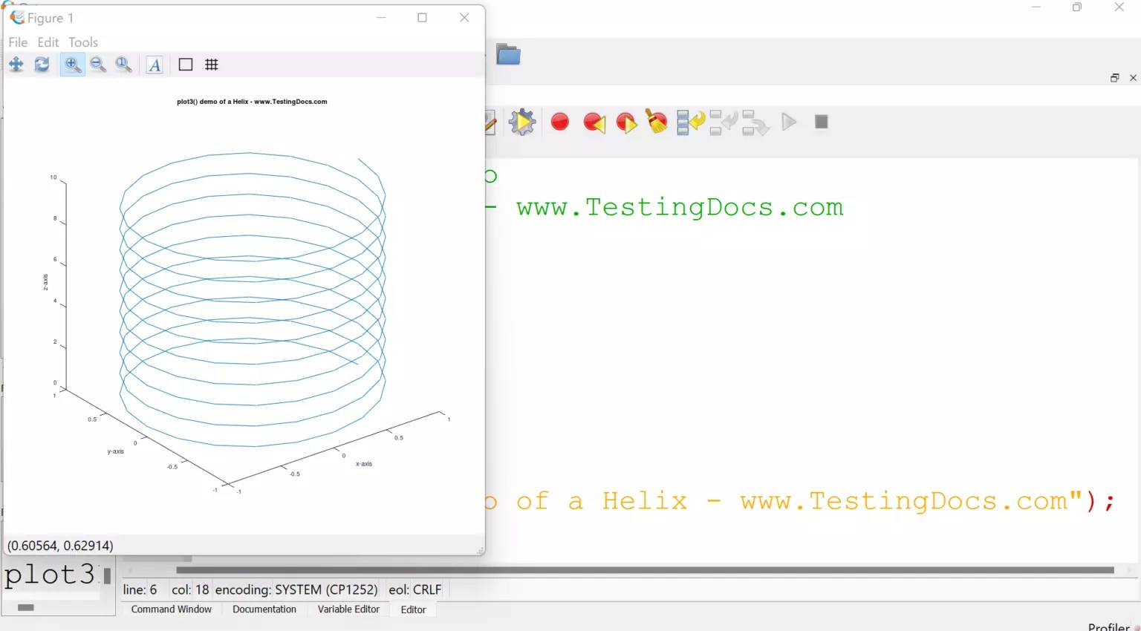Screen dimensions: 1141x631
Task: Open the Profiler at bottom right
Action: (1108, 626)
